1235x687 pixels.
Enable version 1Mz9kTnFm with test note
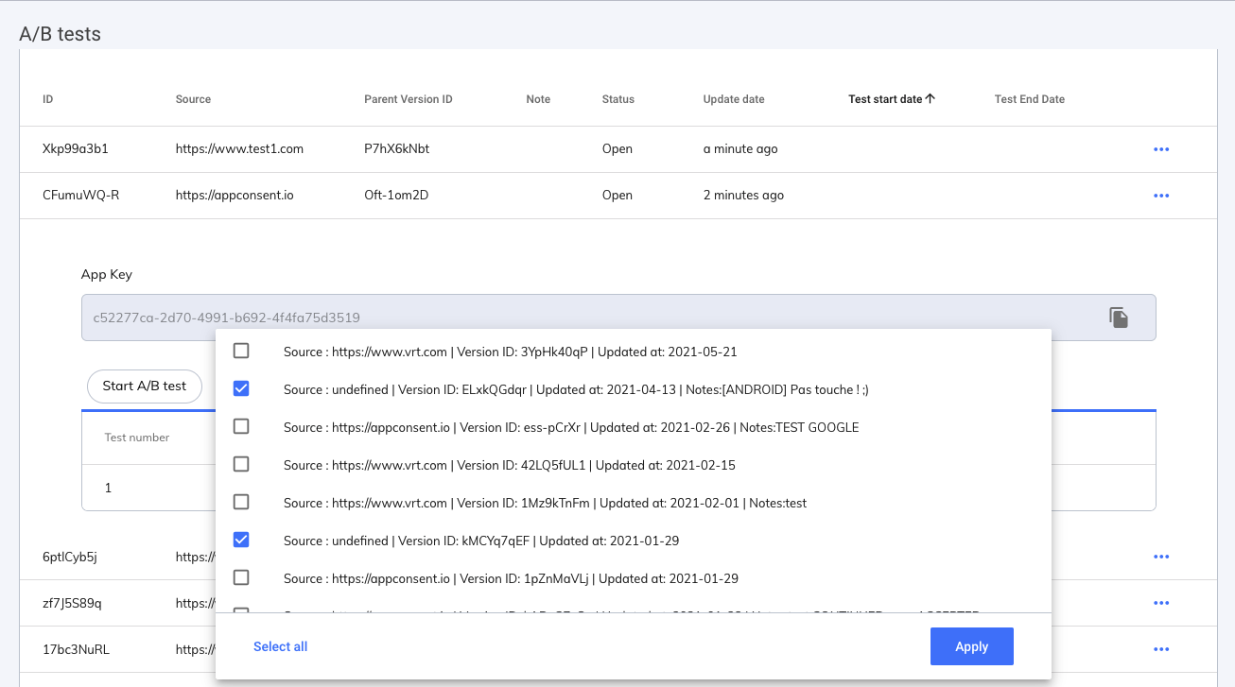tap(241, 503)
